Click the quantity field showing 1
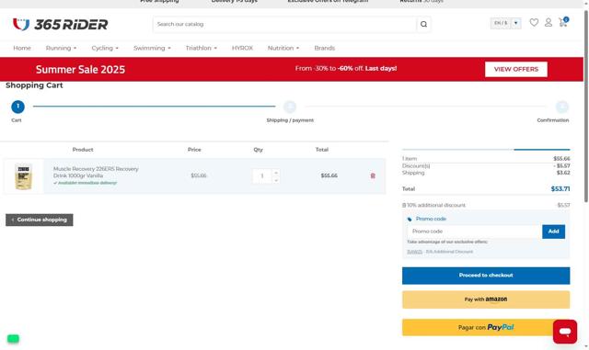Screen dimensions: 589x350 262,176
